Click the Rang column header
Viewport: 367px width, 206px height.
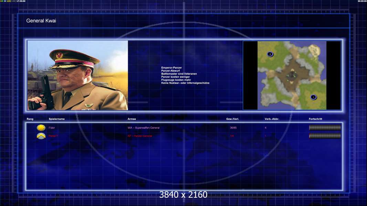(x=30, y=119)
